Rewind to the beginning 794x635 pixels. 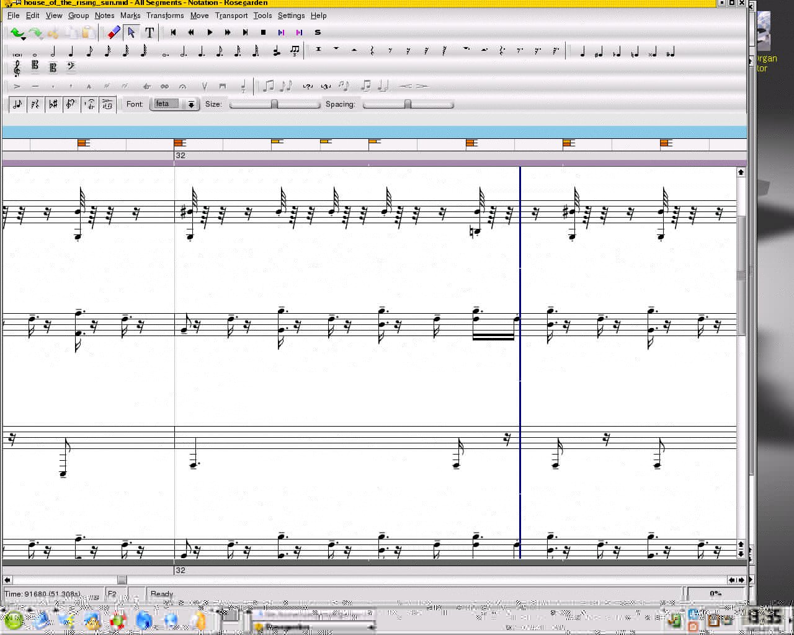pyautogui.click(x=173, y=32)
